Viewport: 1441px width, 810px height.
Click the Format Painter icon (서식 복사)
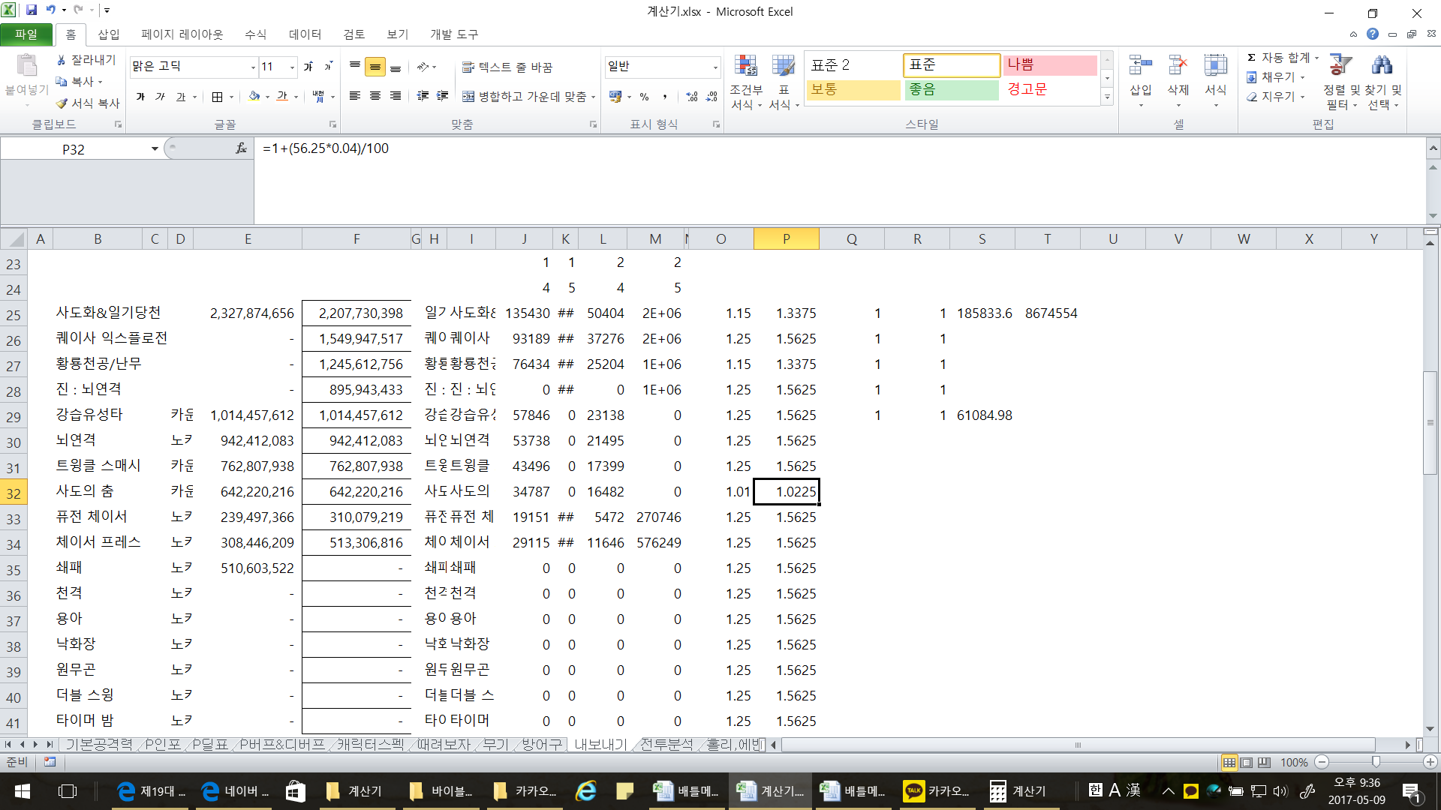[62, 103]
